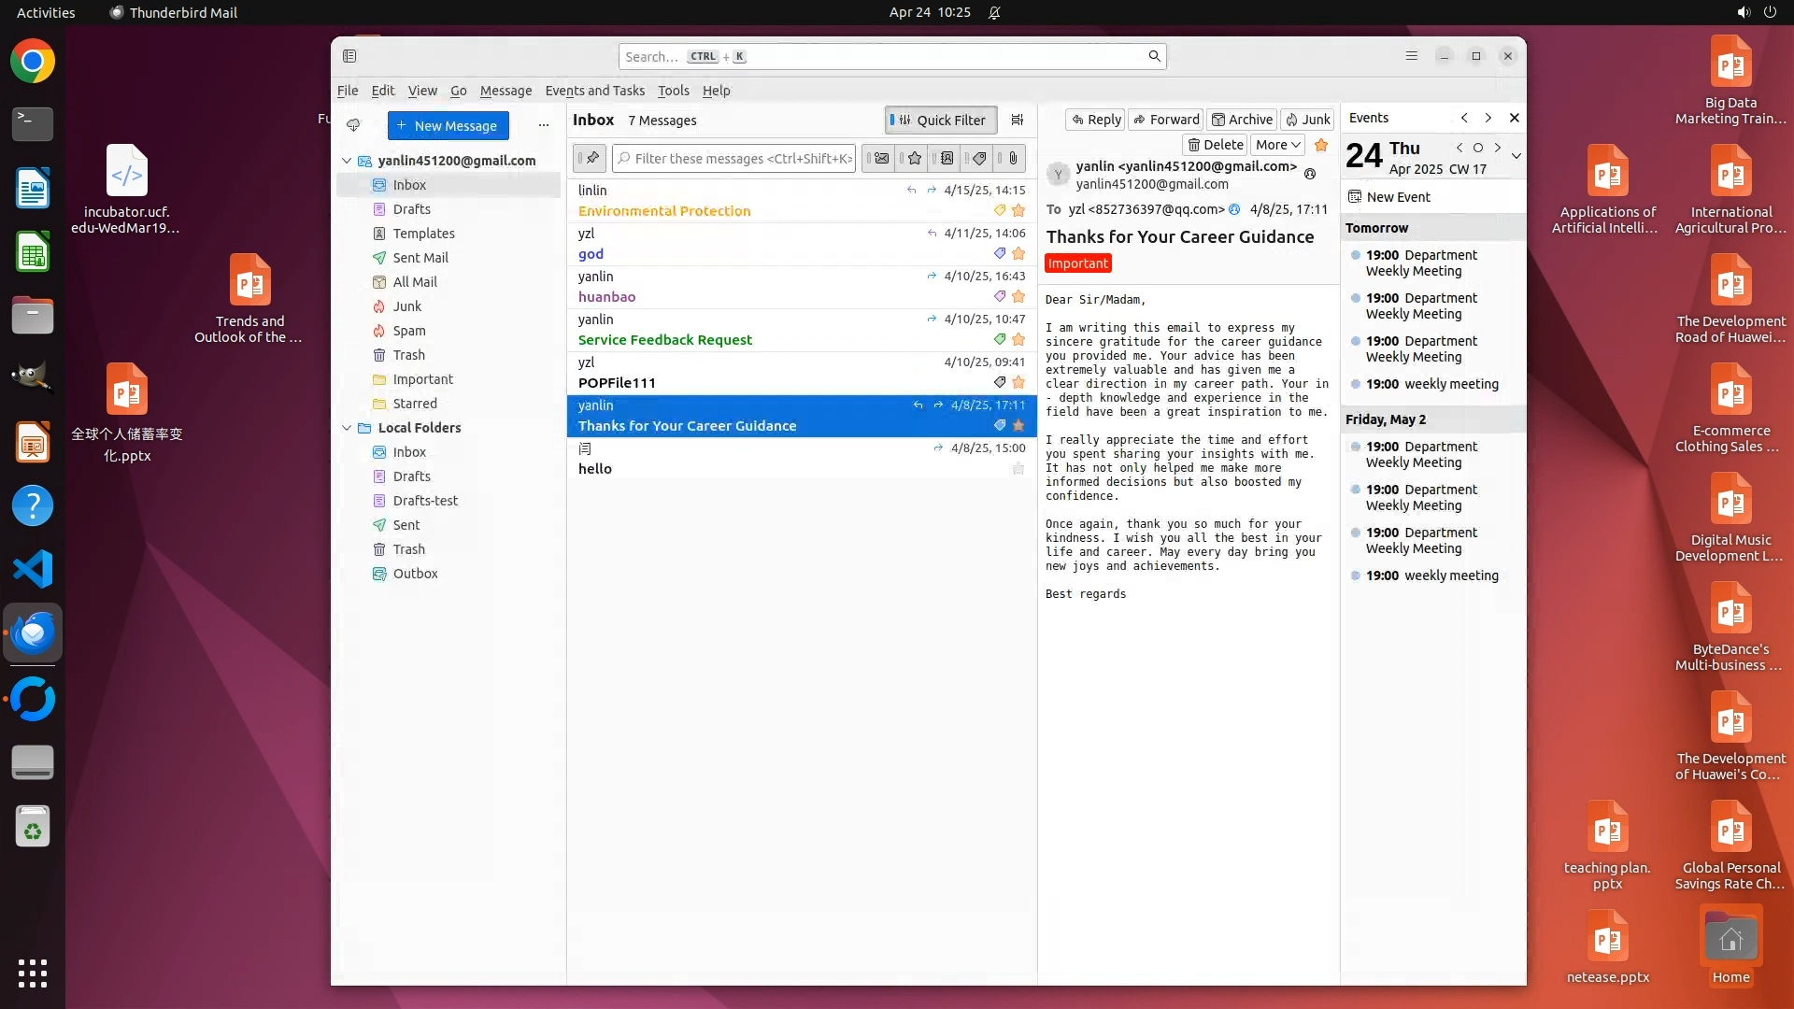
Task: Filter messages by Contact icon
Action: (x=947, y=158)
